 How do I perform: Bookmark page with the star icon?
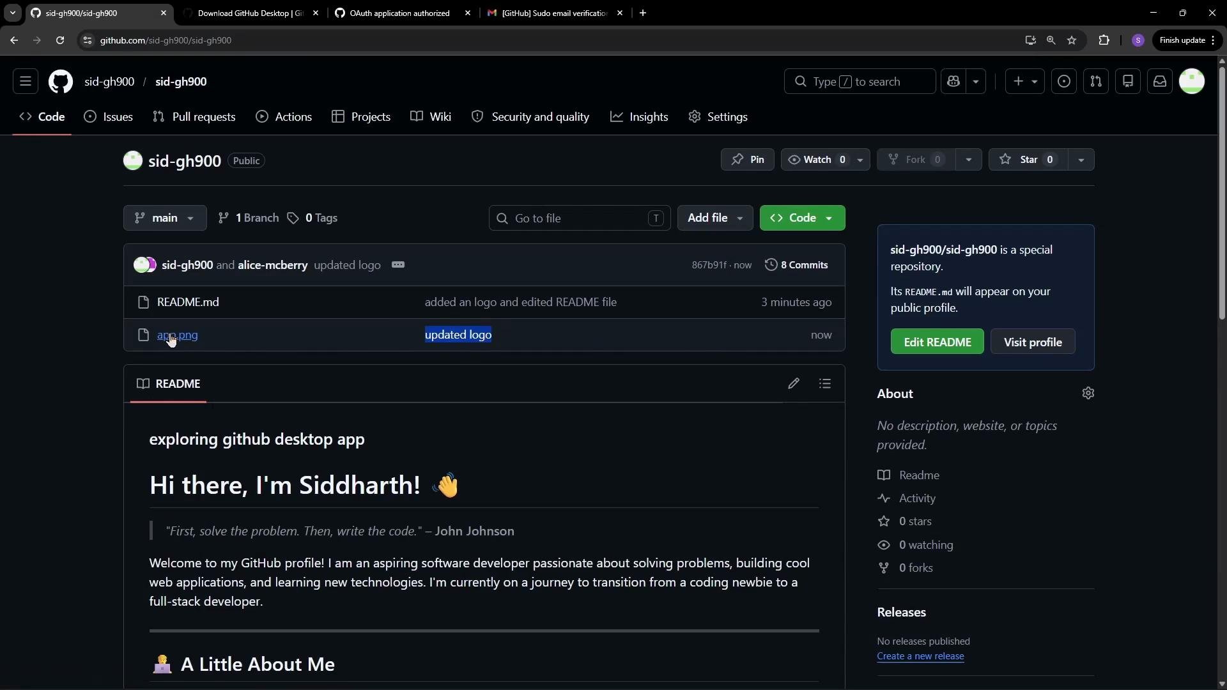[1072, 40]
